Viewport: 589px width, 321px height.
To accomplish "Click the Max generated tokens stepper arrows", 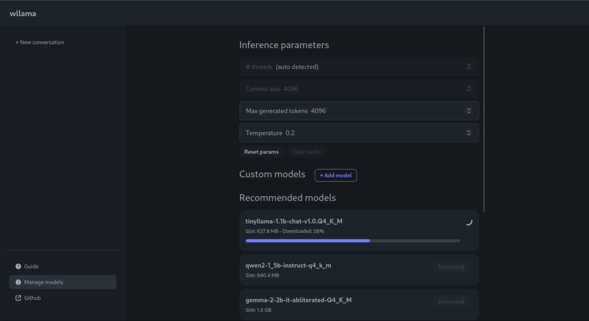I will pyautogui.click(x=469, y=111).
